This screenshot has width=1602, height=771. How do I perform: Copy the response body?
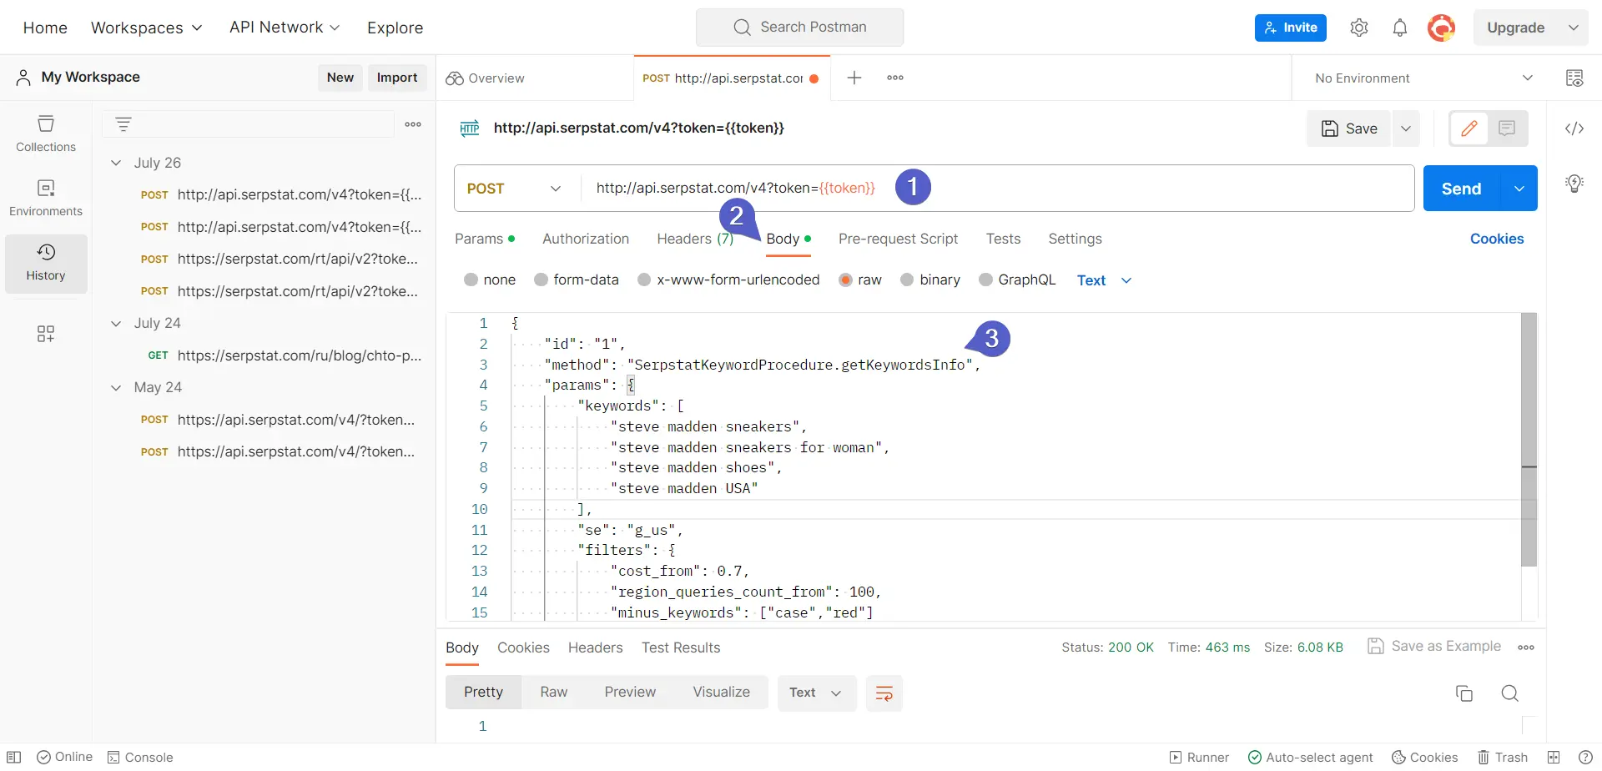click(x=1464, y=693)
